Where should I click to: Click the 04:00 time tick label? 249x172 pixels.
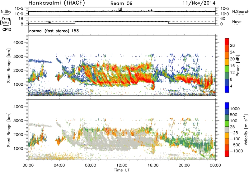(x=59, y=165)
